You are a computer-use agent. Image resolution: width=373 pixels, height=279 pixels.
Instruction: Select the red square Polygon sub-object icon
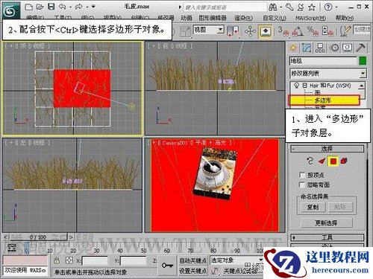click(x=333, y=161)
